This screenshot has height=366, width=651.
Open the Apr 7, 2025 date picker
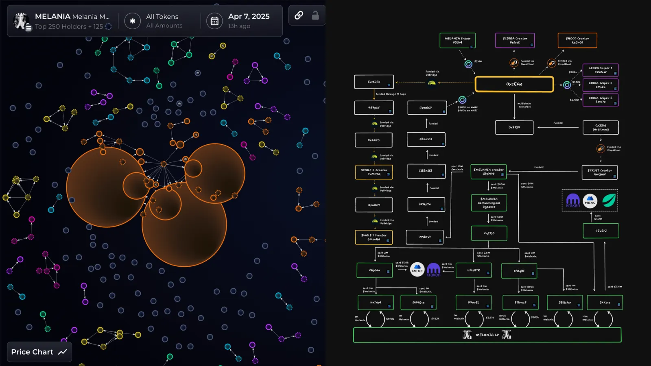pos(248,16)
